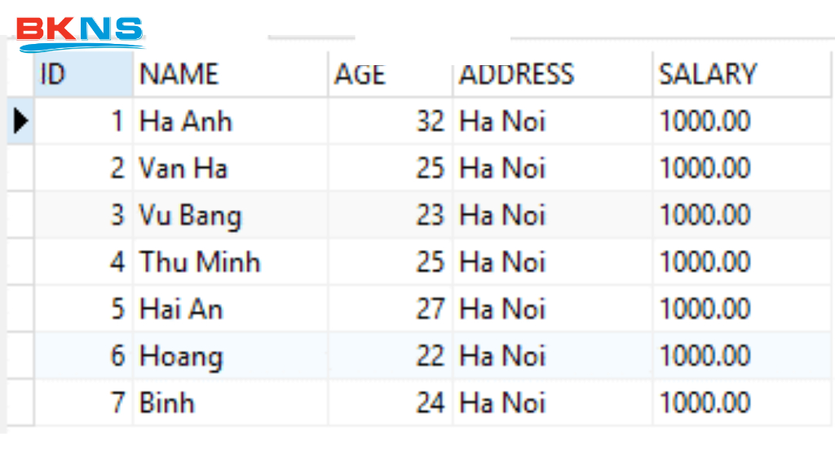
Task: Click the row selector beside ID 3
Action: [20, 216]
